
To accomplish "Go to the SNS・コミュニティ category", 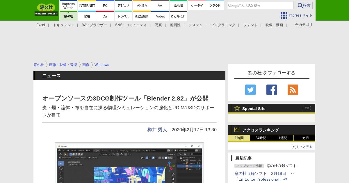I will click(131, 25).
